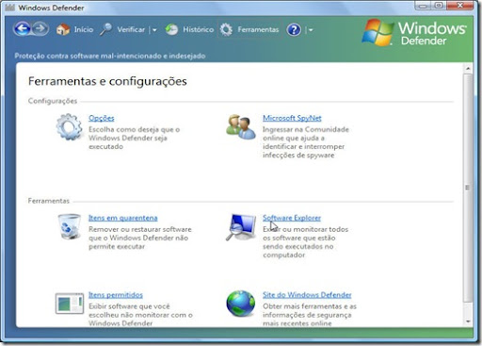Viewport: 482px width, 346px height.
Task: Click the Ferramentas section label
Action: pyautogui.click(x=49, y=201)
